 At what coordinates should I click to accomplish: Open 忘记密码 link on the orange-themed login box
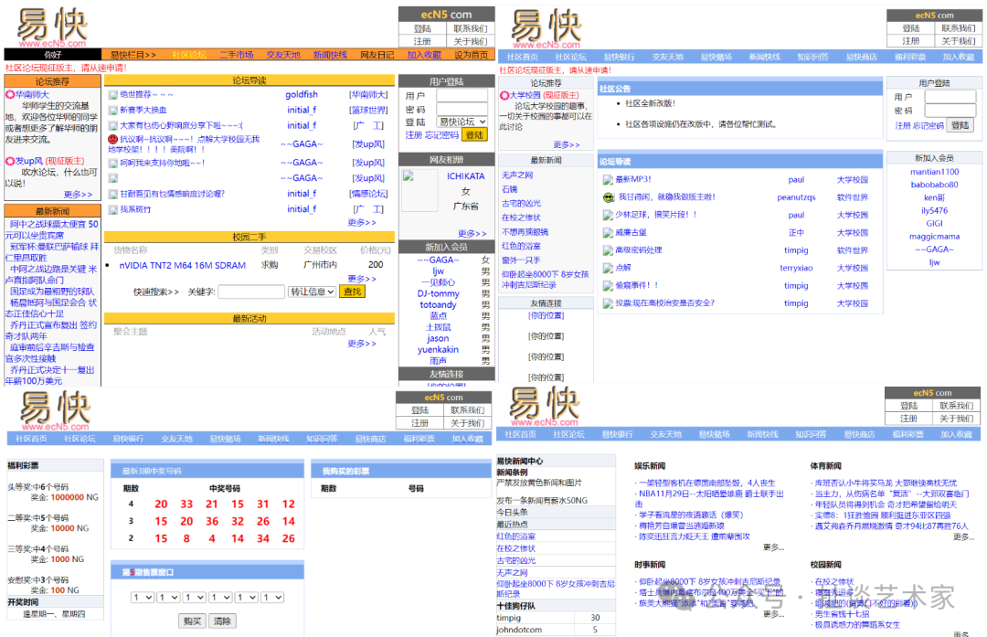(x=441, y=135)
